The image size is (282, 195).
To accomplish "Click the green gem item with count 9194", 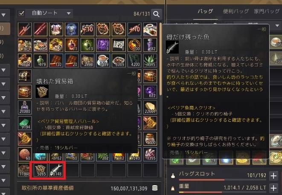I will pyautogui.click(x=25, y=123).
